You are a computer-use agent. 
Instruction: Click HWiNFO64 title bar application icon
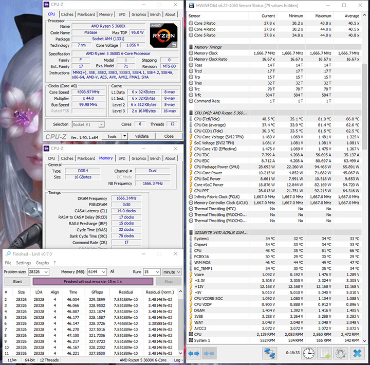[x=191, y=5]
